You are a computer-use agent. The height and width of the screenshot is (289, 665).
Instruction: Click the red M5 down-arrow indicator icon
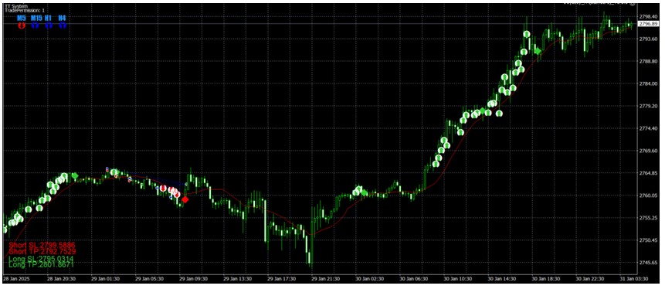[21, 25]
